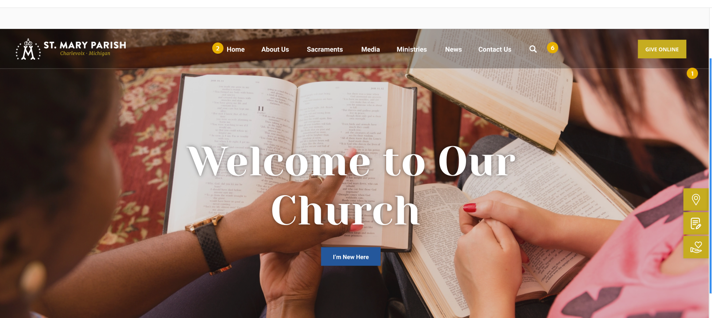This screenshot has width=712, height=318.
Task: Click the I'm New Here button
Action: pyautogui.click(x=351, y=257)
